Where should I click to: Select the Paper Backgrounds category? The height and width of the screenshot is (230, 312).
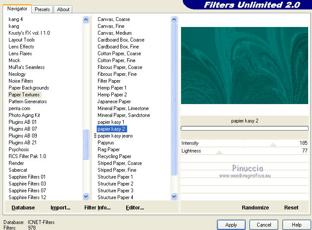tap(29, 88)
